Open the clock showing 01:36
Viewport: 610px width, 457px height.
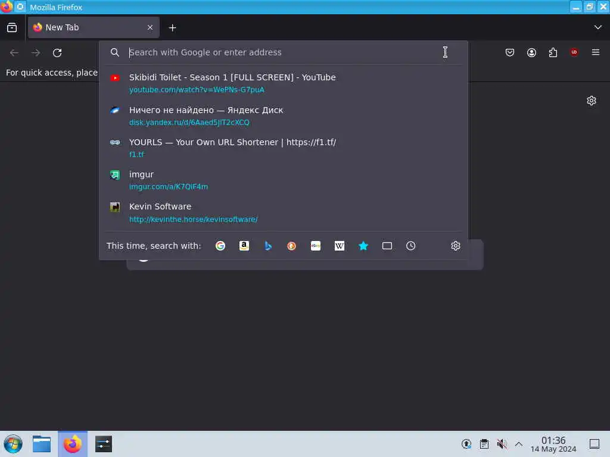pyautogui.click(x=553, y=444)
